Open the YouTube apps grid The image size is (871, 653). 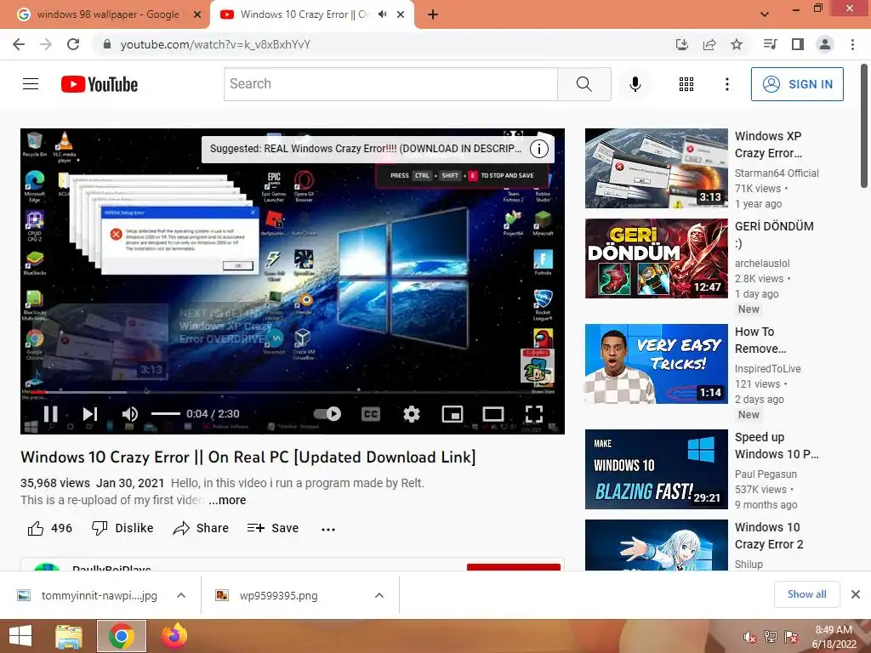click(686, 84)
